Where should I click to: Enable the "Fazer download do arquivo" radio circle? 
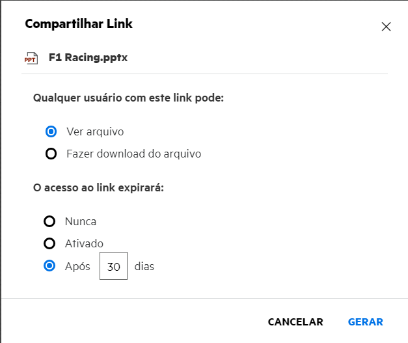click(50, 154)
